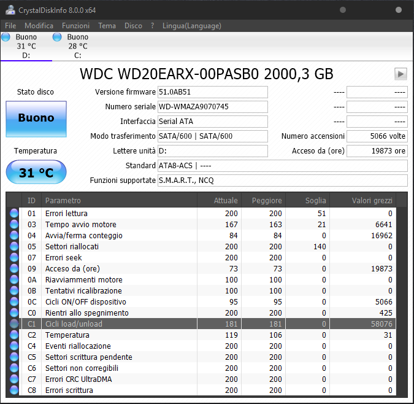Click the 31 °C temperature button
The image size is (414, 404).
click(36, 172)
